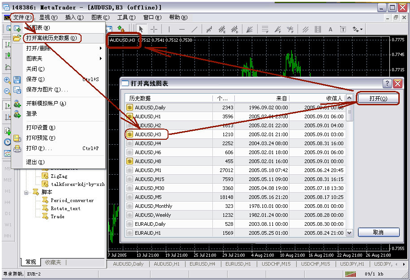The width and height of the screenshot is (410, 280).
Task: Select the crosshair tool
Action: point(154,29)
